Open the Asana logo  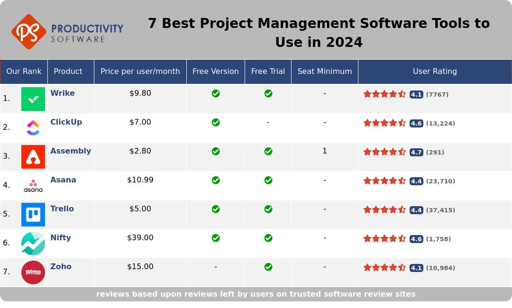(x=33, y=186)
